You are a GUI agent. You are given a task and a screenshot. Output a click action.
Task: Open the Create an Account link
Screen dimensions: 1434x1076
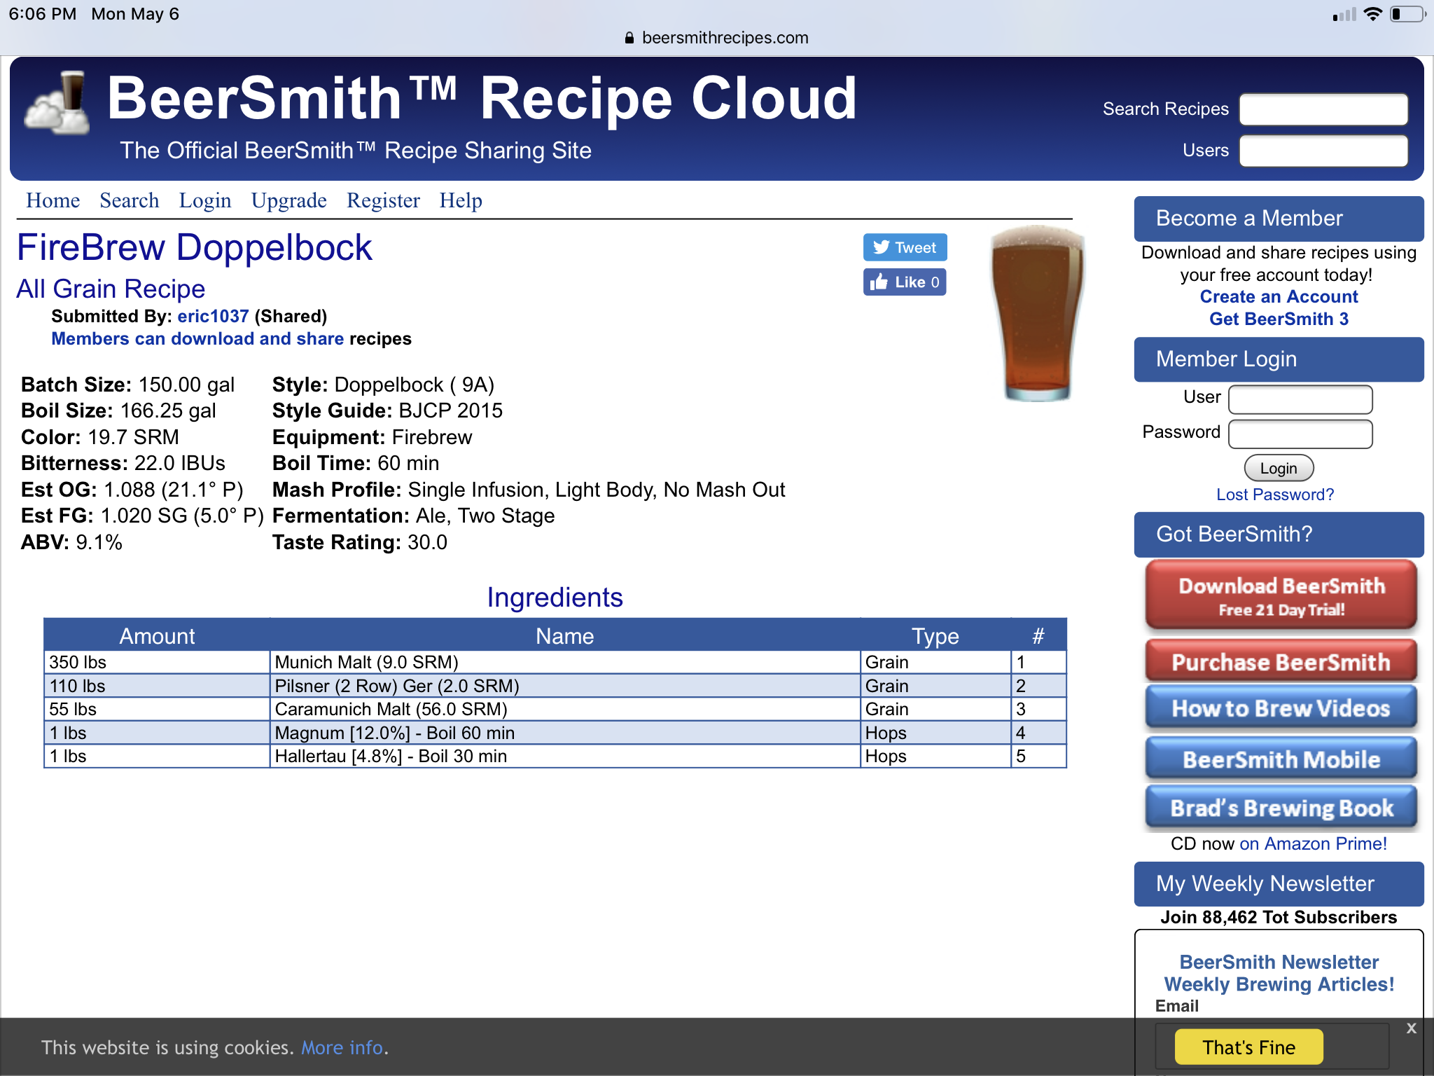[x=1279, y=296]
